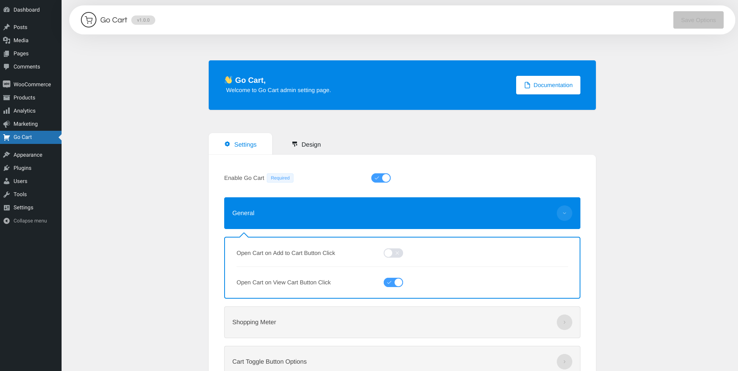Open the Dashboard sidebar icon
This screenshot has height=371, width=738.
click(x=7, y=10)
